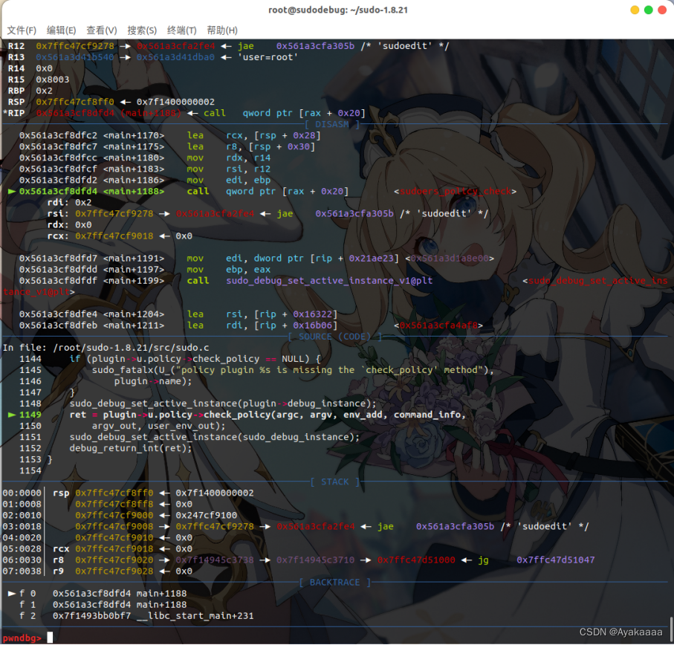Click the STACK section header
Image resolution: width=674 pixels, height=645 pixels.
tap(335, 482)
